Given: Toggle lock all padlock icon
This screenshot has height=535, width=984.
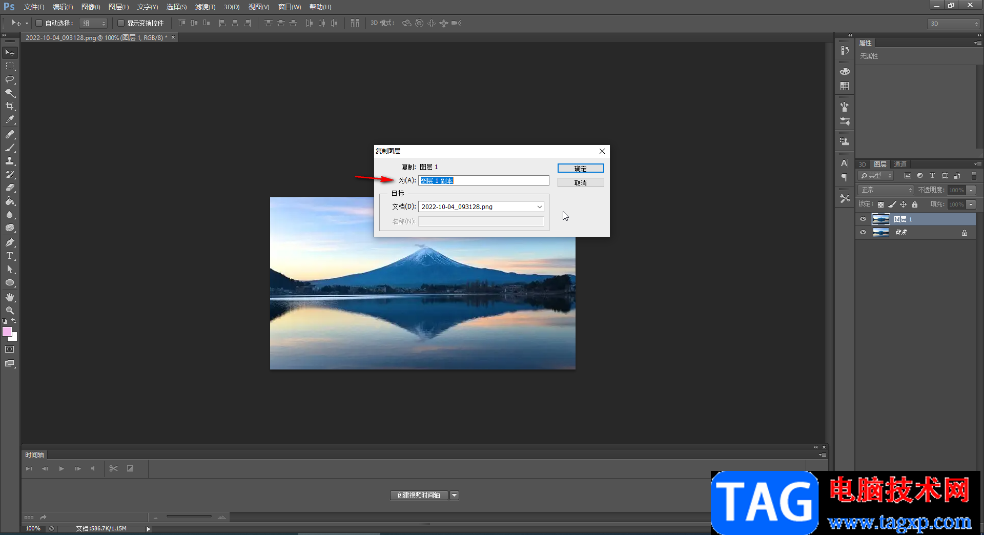Looking at the screenshot, I should [915, 204].
